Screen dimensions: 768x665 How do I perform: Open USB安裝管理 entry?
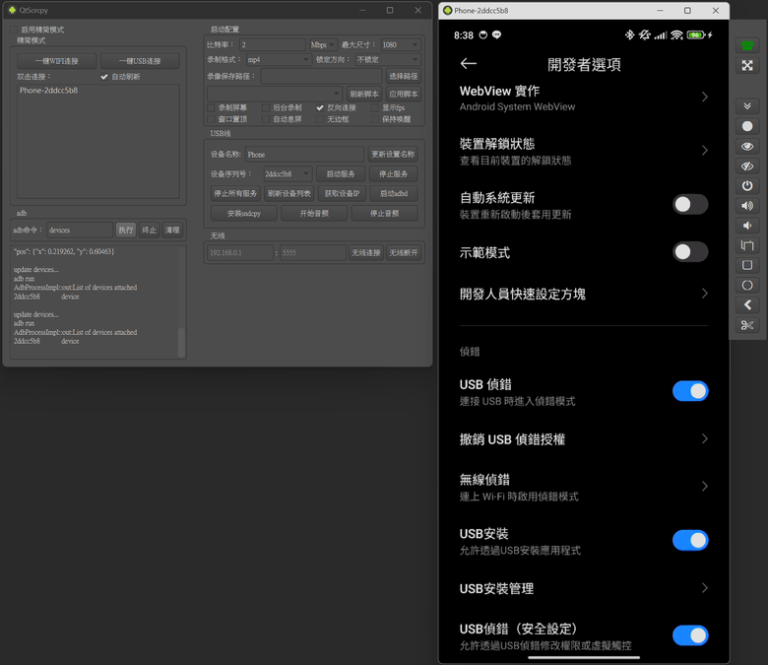coord(584,588)
